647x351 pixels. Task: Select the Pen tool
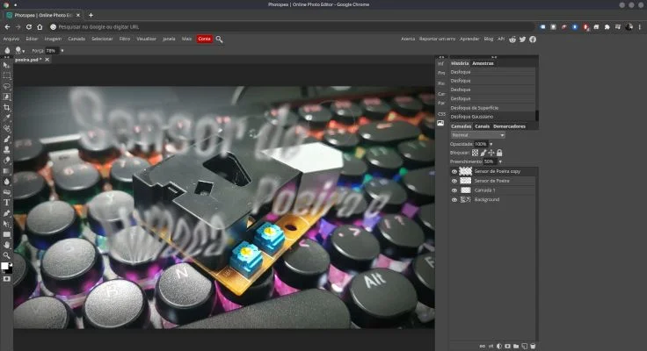(x=7, y=213)
